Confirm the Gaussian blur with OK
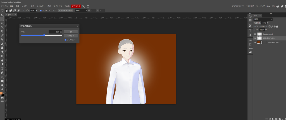Screen dimensions: 286x120 coord(71,32)
